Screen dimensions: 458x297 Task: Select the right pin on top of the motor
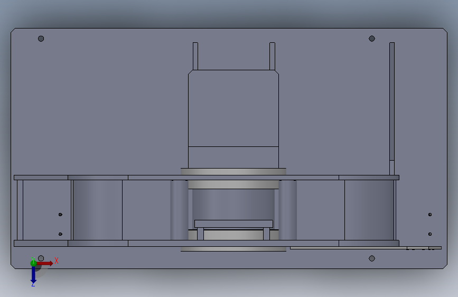272,56
